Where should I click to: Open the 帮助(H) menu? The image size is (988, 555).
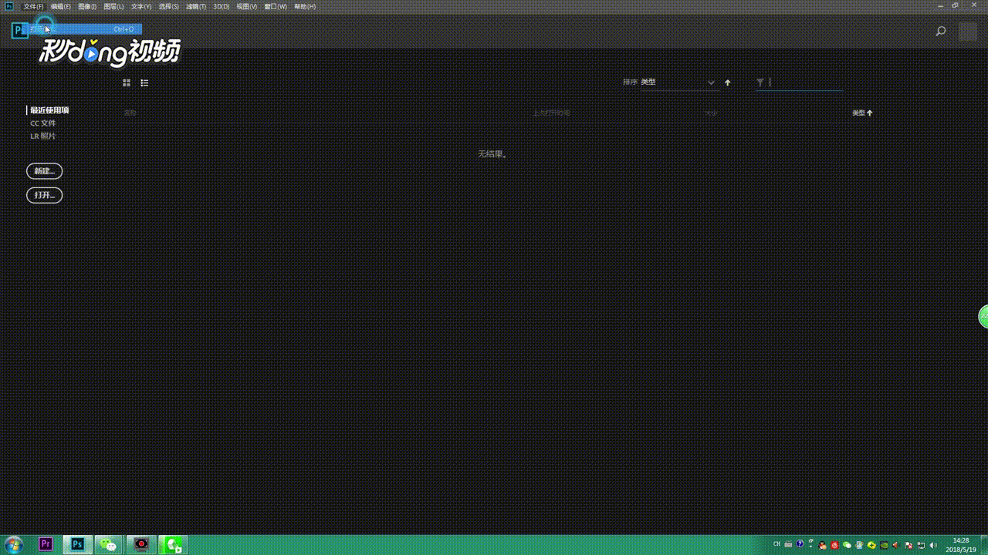coord(305,6)
